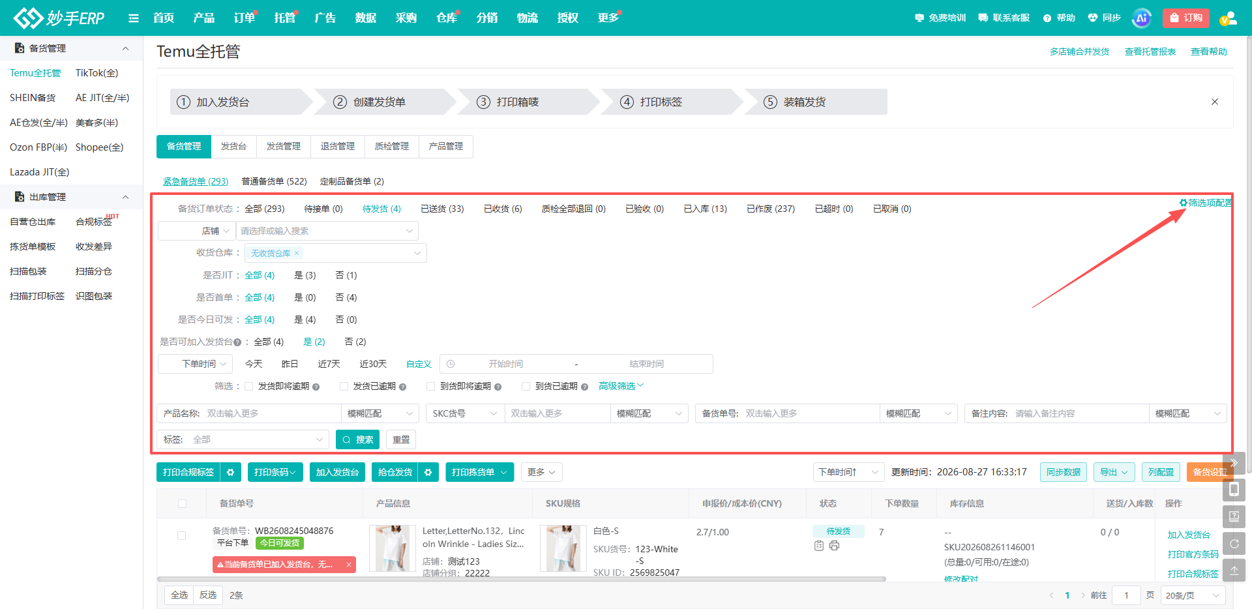
Task: Check 发货已逾期 filter
Action: point(344,387)
